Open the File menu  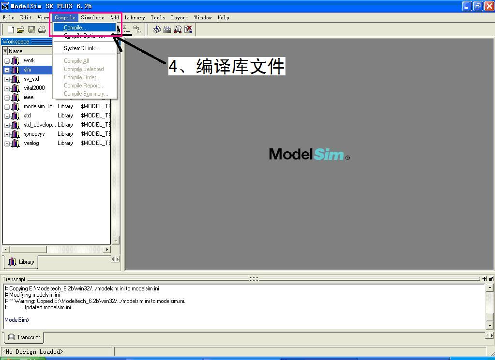tap(9, 18)
